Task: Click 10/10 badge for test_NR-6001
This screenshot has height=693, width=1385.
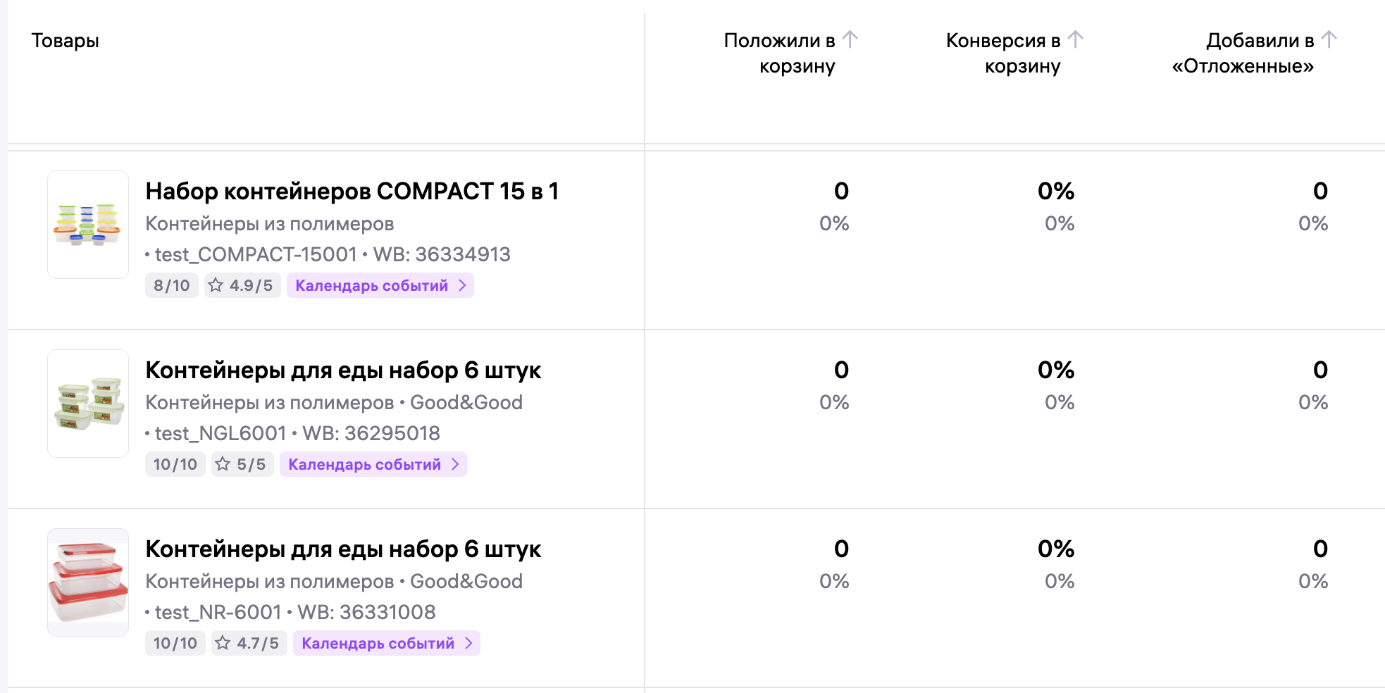Action: pyautogui.click(x=175, y=643)
